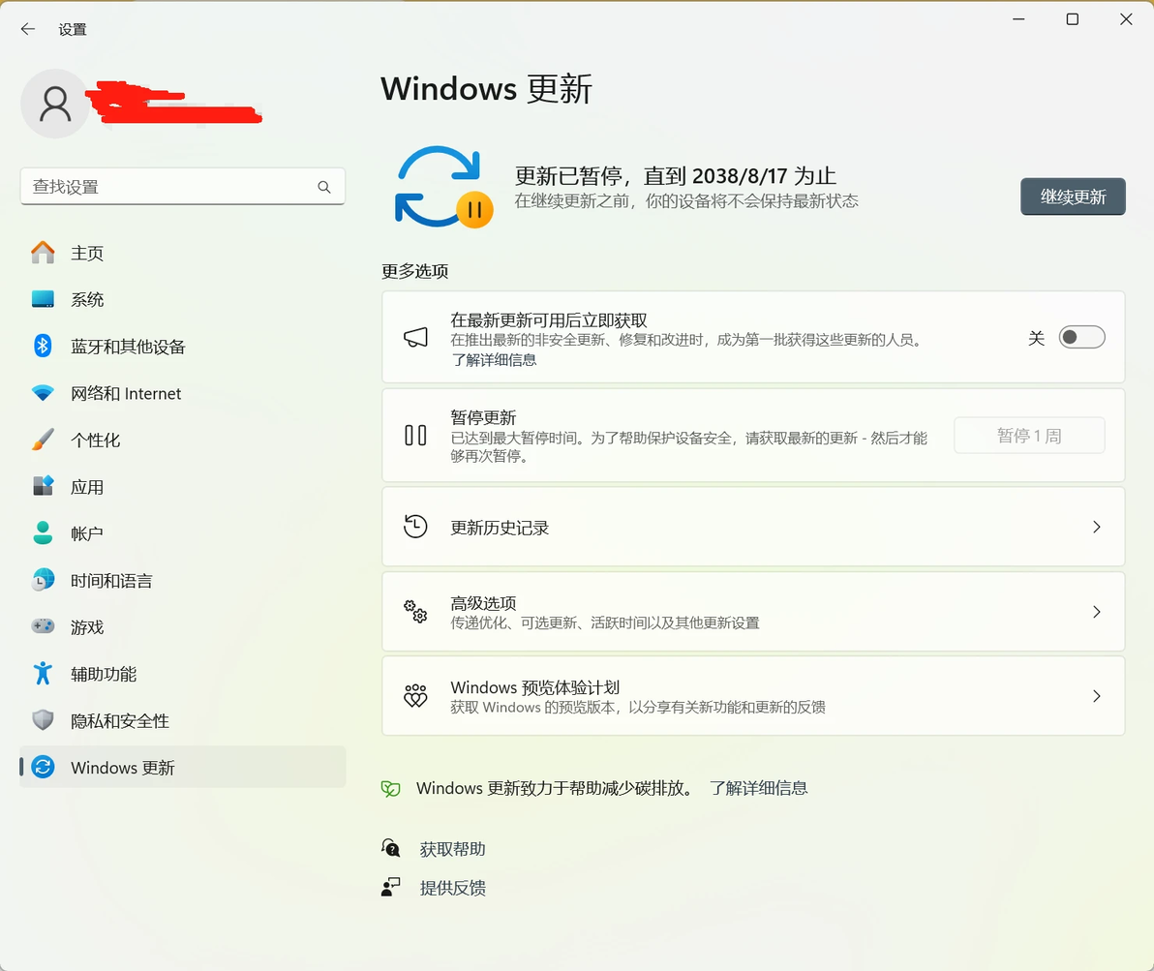Click the 查找设置 search field
Viewport: 1154px width, 971px height.
pos(183,187)
